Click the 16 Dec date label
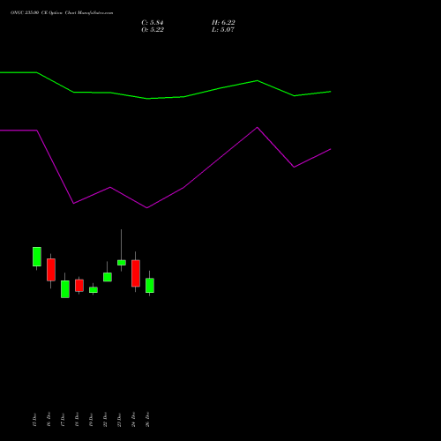441x441 pixels. [49, 420]
